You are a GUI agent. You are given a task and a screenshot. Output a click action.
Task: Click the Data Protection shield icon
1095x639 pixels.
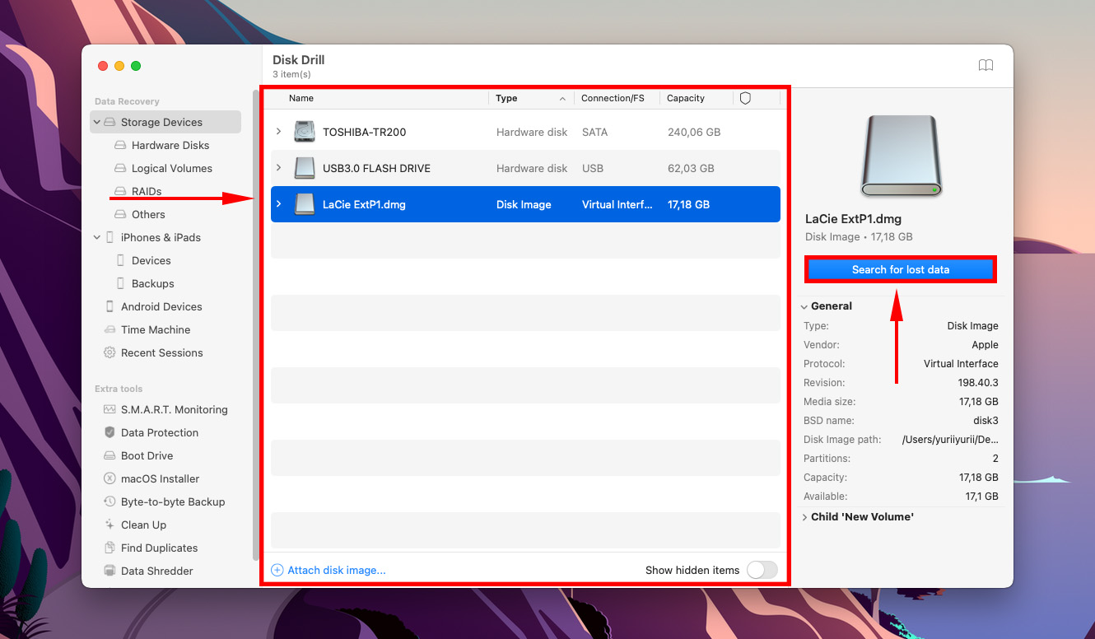pos(109,432)
